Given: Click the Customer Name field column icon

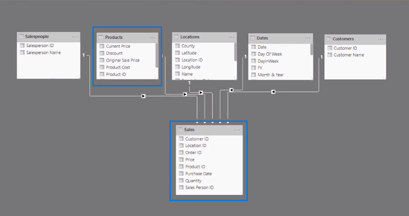Looking at the screenshot, I should [330, 55].
